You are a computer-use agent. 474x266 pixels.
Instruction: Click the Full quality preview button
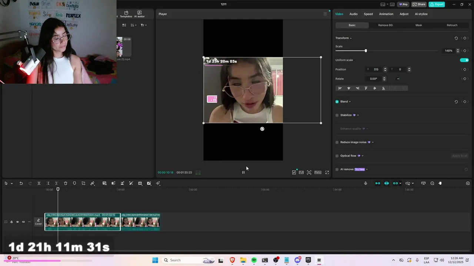pyautogui.click(x=301, y=173)
